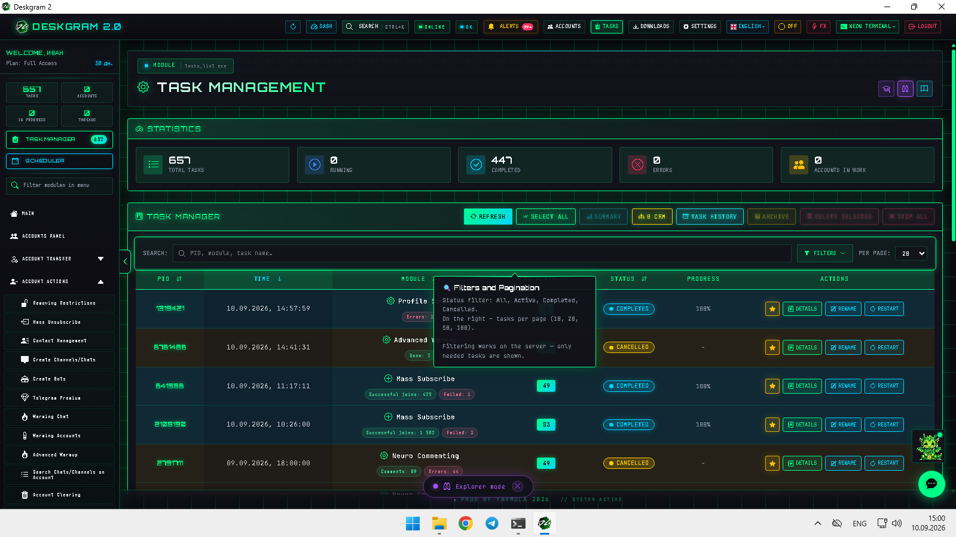The width and height of the screenshot is (956, 537).
Task: Open Telegram from the taskbar
Action: (491, 523)
